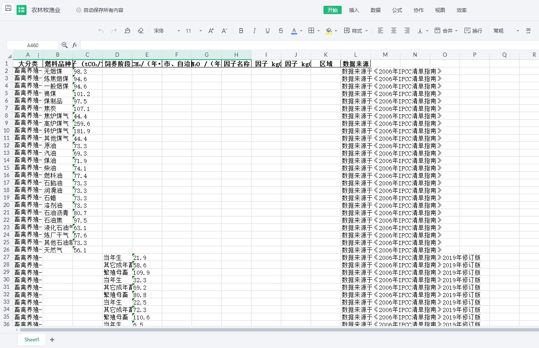Toggle strikethrough formatting
This screenshot has width=539, height=348.
tap(281, 31)
